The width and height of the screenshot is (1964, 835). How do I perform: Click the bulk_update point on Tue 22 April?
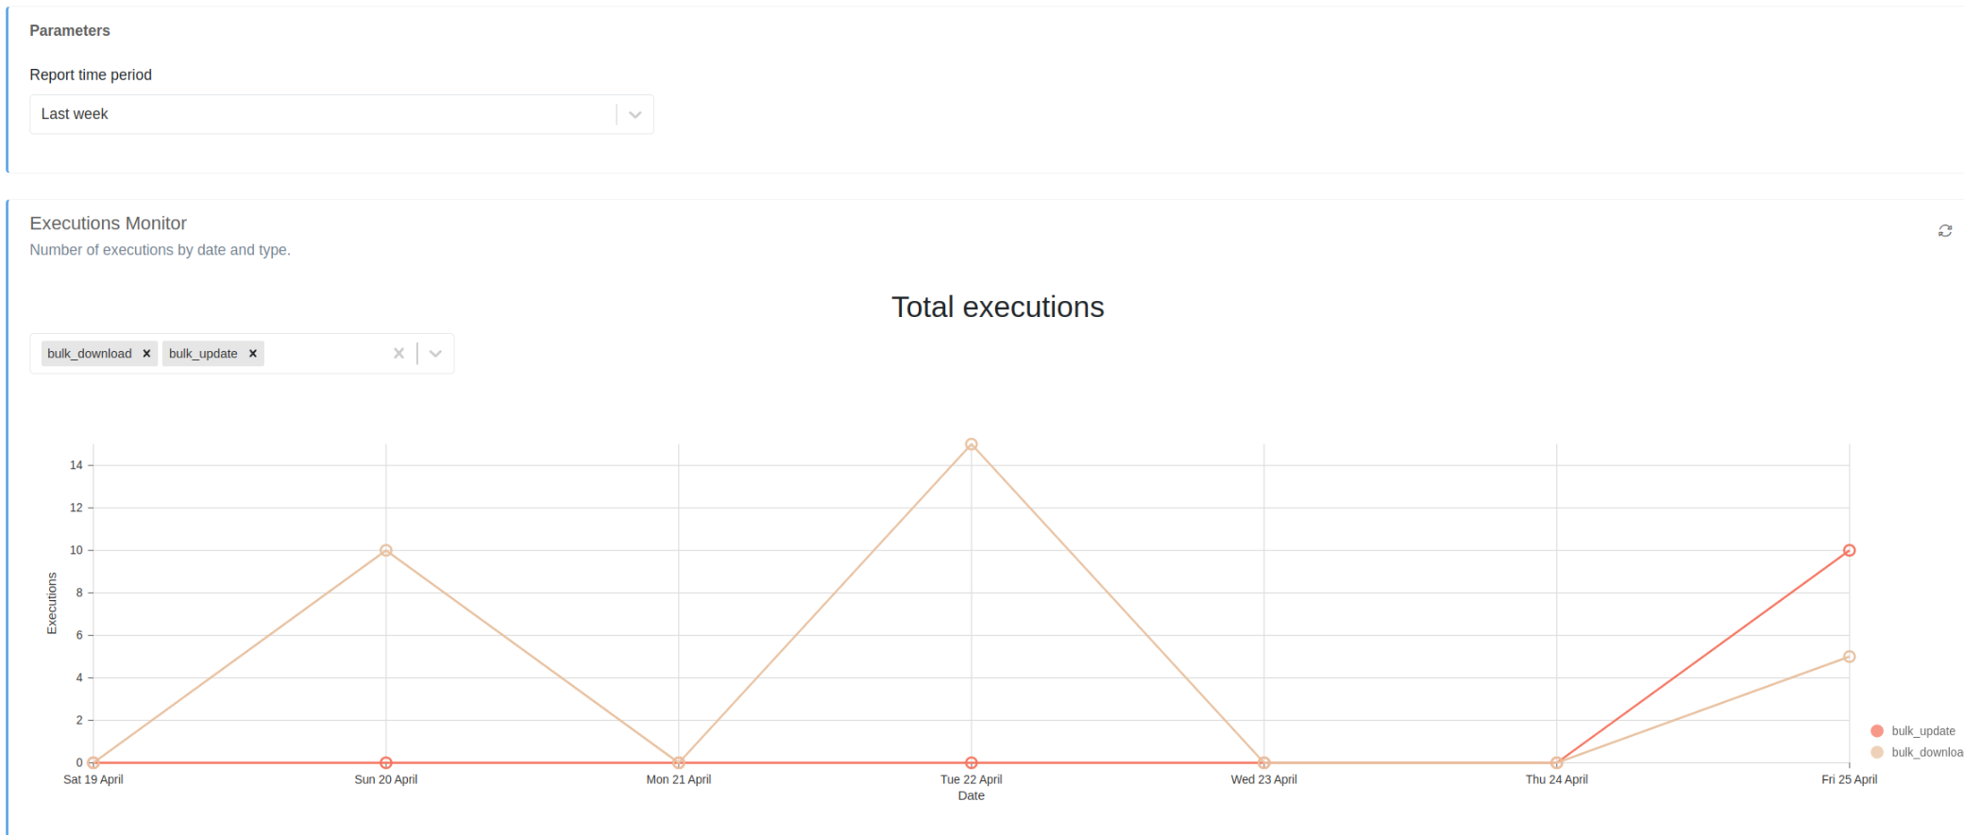tap(971, 762)
